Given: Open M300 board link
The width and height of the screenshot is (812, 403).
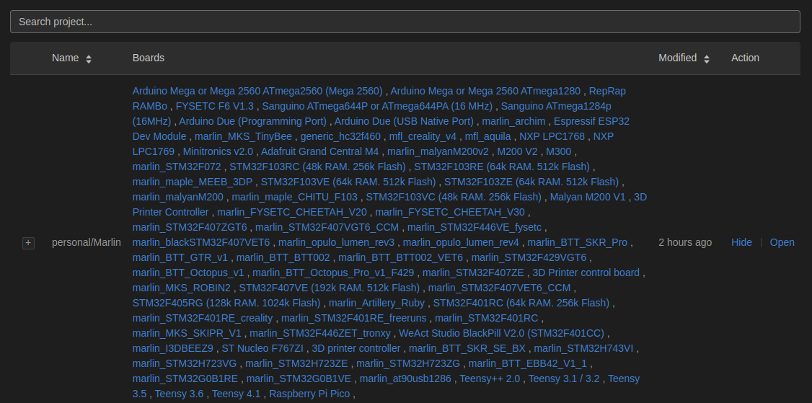Looking at the screenshot, I should point(559,152).
